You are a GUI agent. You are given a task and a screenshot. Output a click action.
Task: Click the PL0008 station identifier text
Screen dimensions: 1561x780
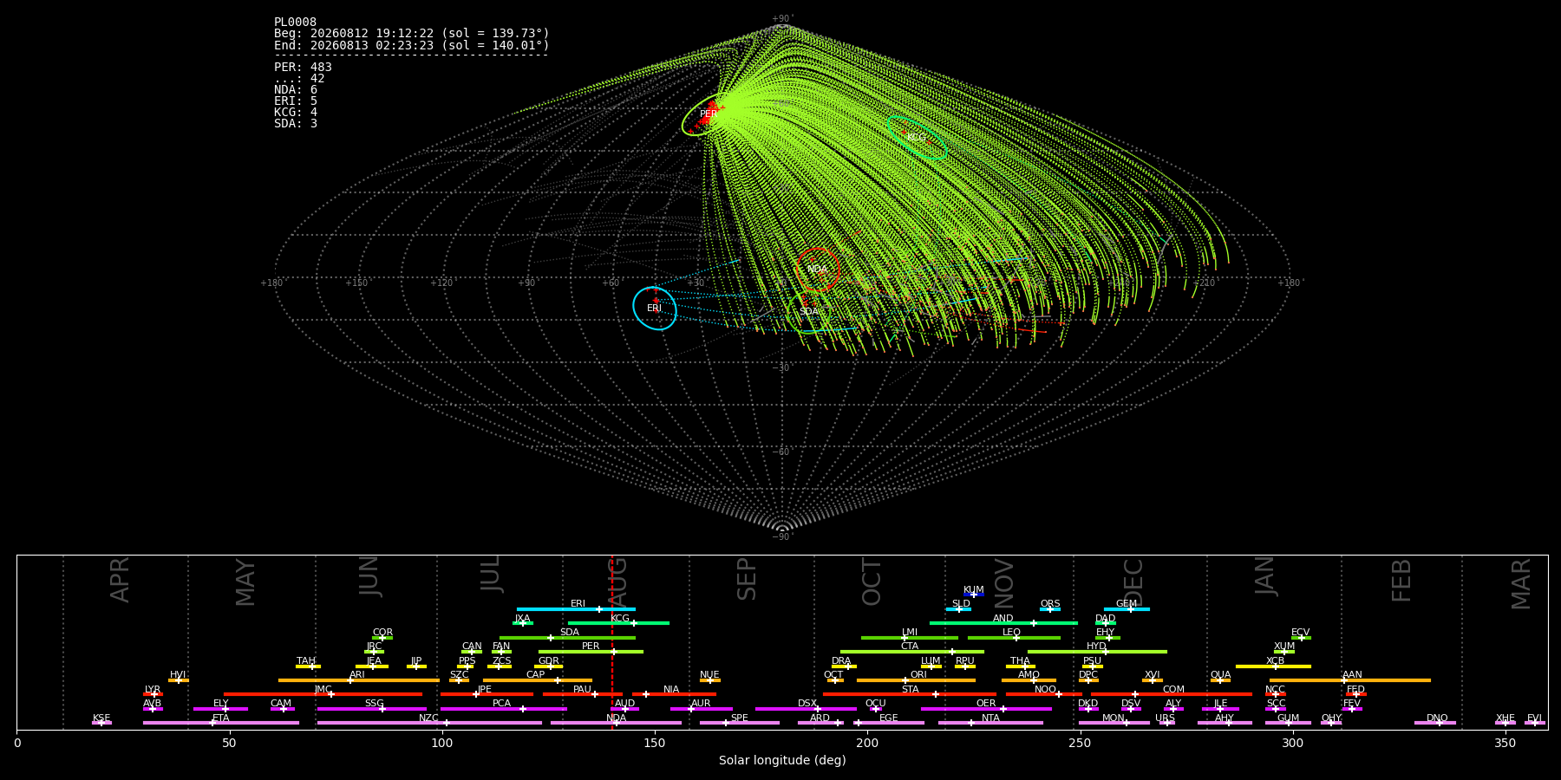click(x=295, y=23)
